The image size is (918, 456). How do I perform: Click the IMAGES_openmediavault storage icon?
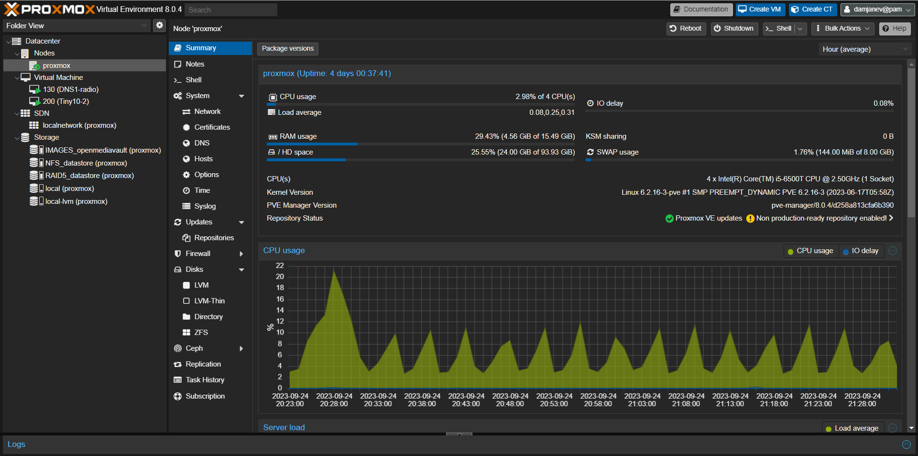point(36,150)
